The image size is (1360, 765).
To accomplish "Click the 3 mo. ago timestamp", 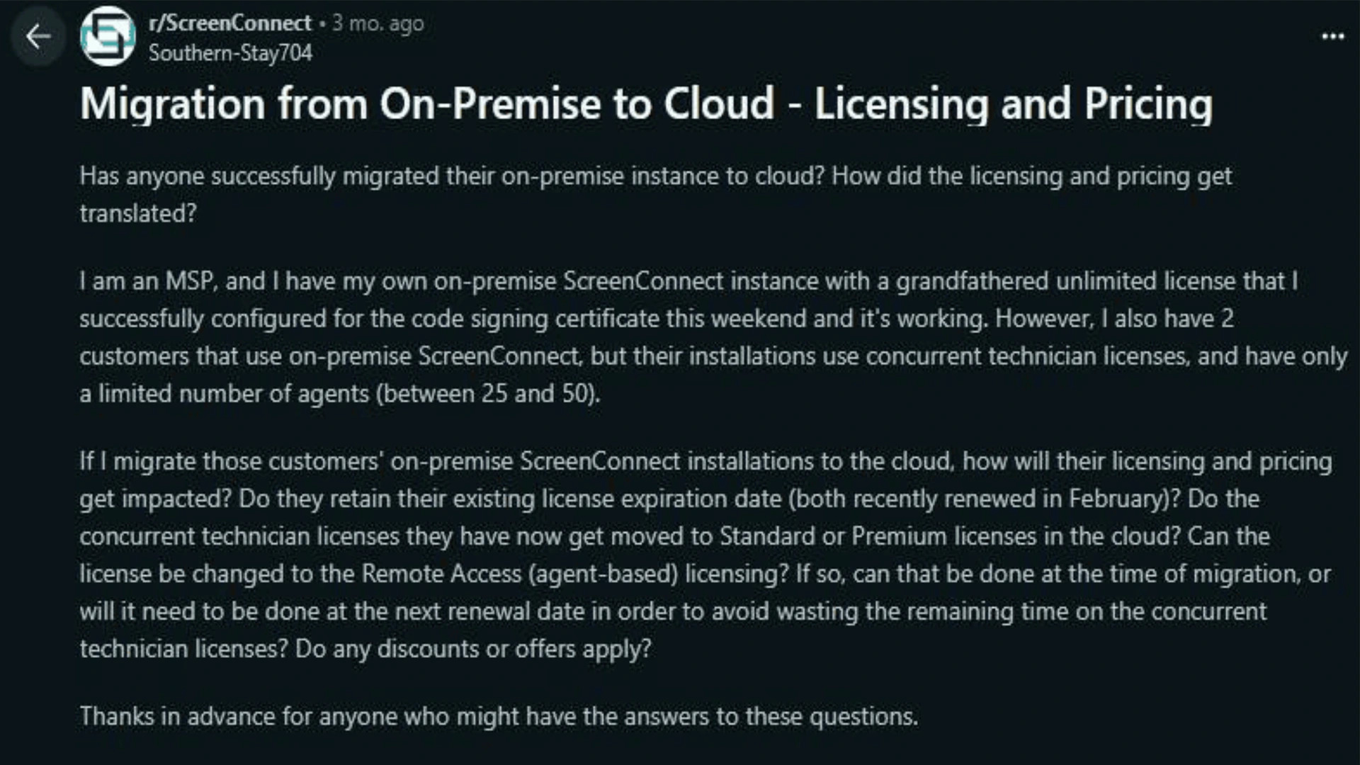I will (376, 22).
